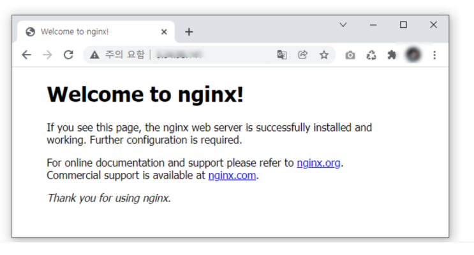
Task: Click the forward navigation arrow
Action: (47, 55)
